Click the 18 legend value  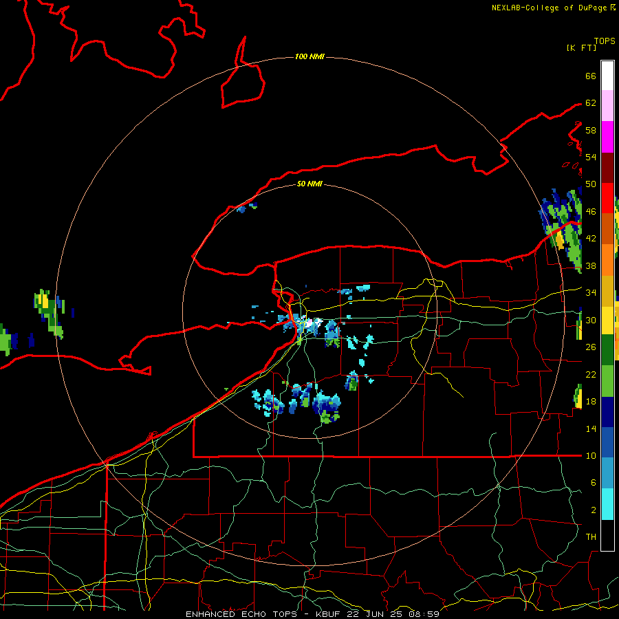pos(591,402)
